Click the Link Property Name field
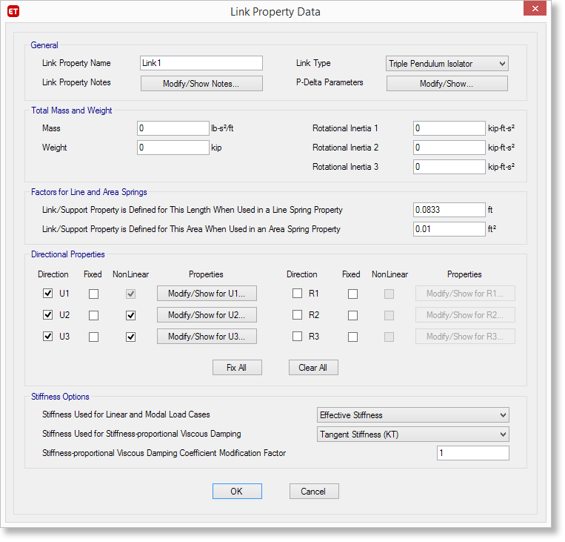The height and width of the screenshot is (542, 565). click(201, 63)
